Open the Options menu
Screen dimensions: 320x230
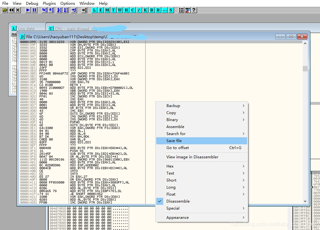click(68, 3)
